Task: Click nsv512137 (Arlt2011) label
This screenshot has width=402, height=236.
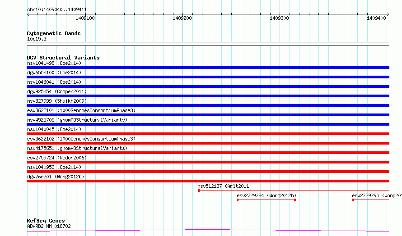Action: click(224, 186)
